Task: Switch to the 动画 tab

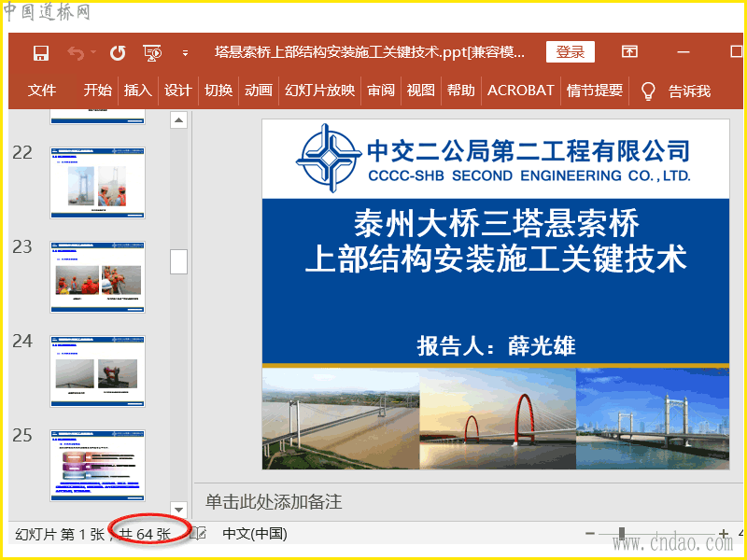Action: [x=259, y=90]
